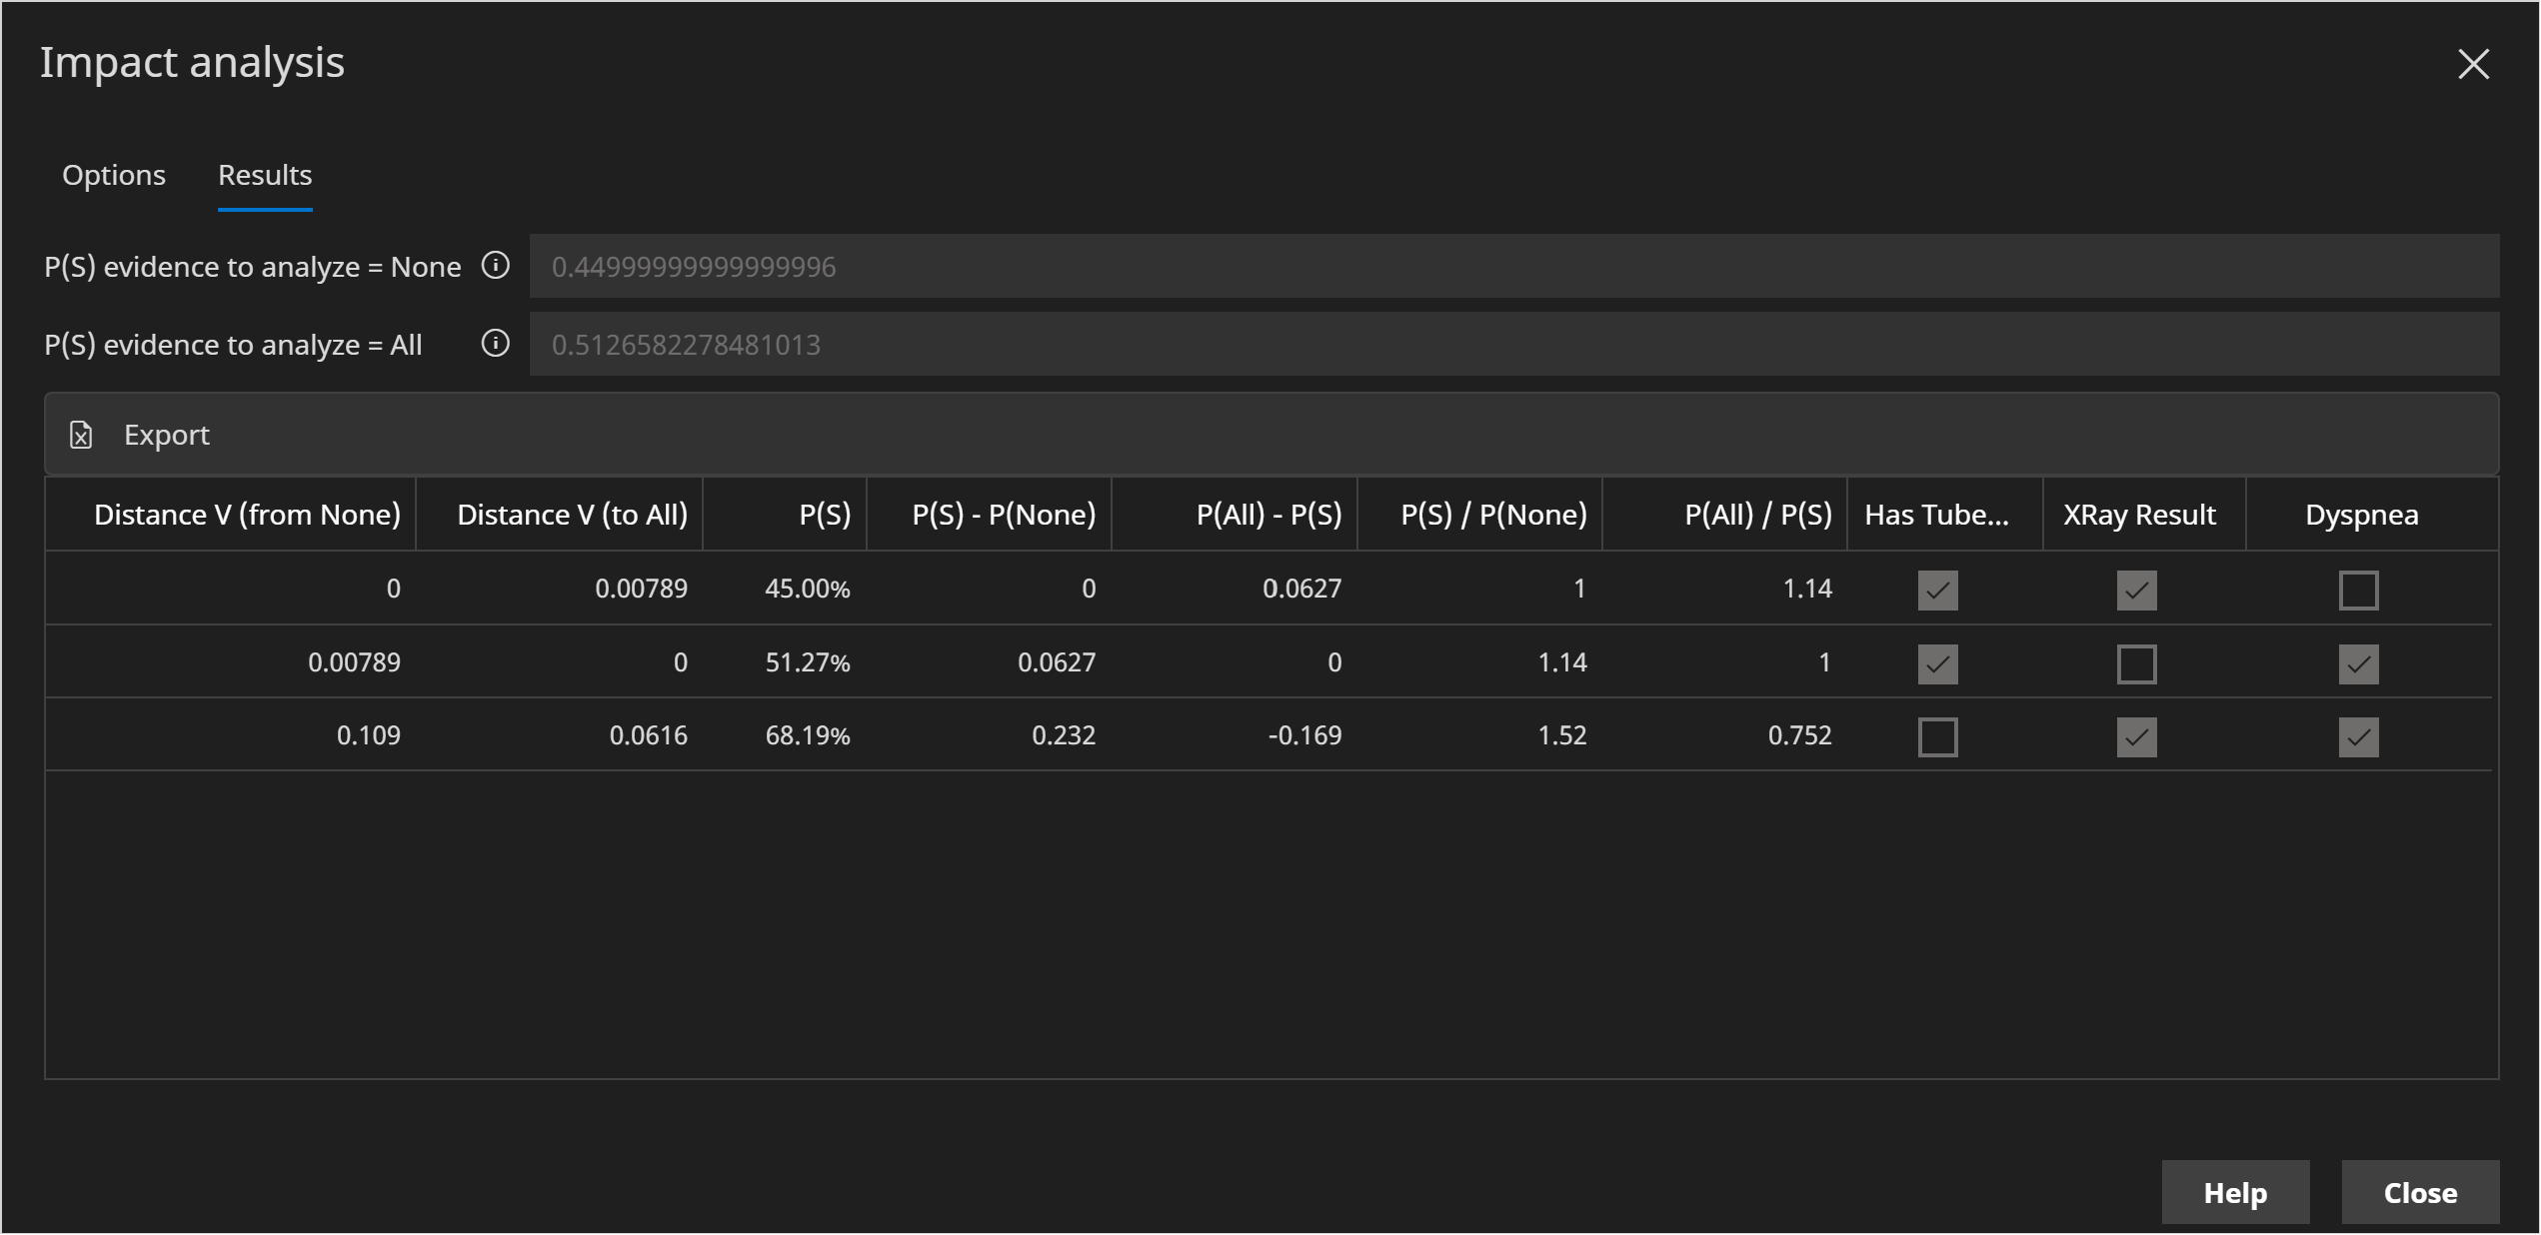
Task: Click the info icon beside evidence = None
Action: coord(495,267)
